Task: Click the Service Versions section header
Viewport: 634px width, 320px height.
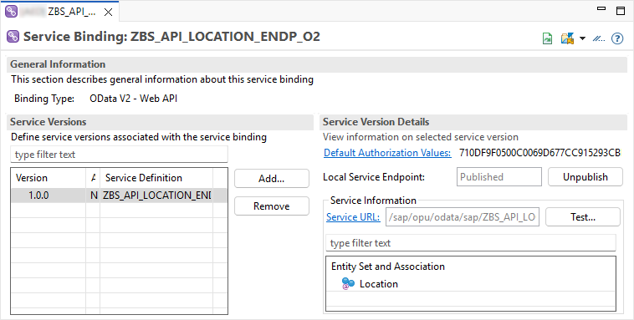Action: [160, 122]
